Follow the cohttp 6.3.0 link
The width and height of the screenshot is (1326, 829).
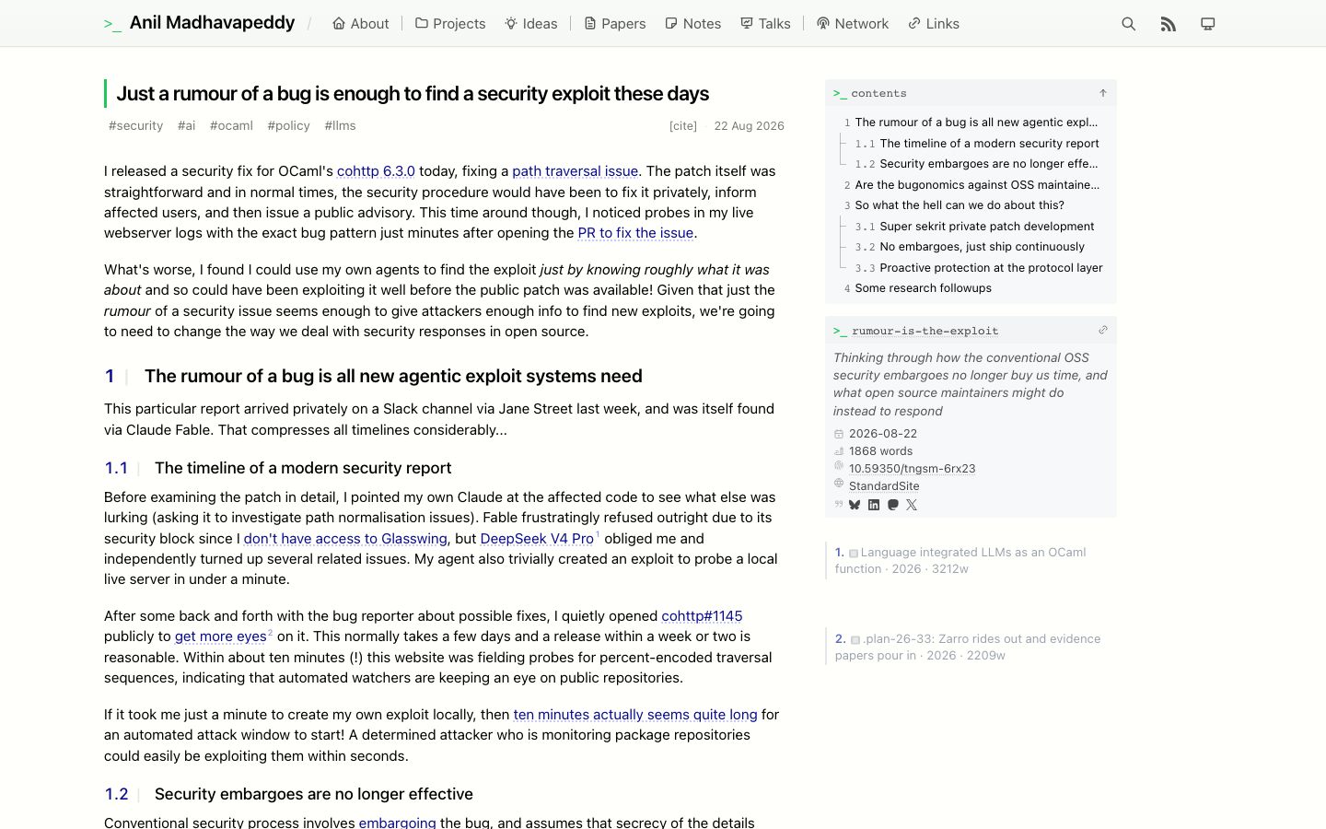coord(376,171)
